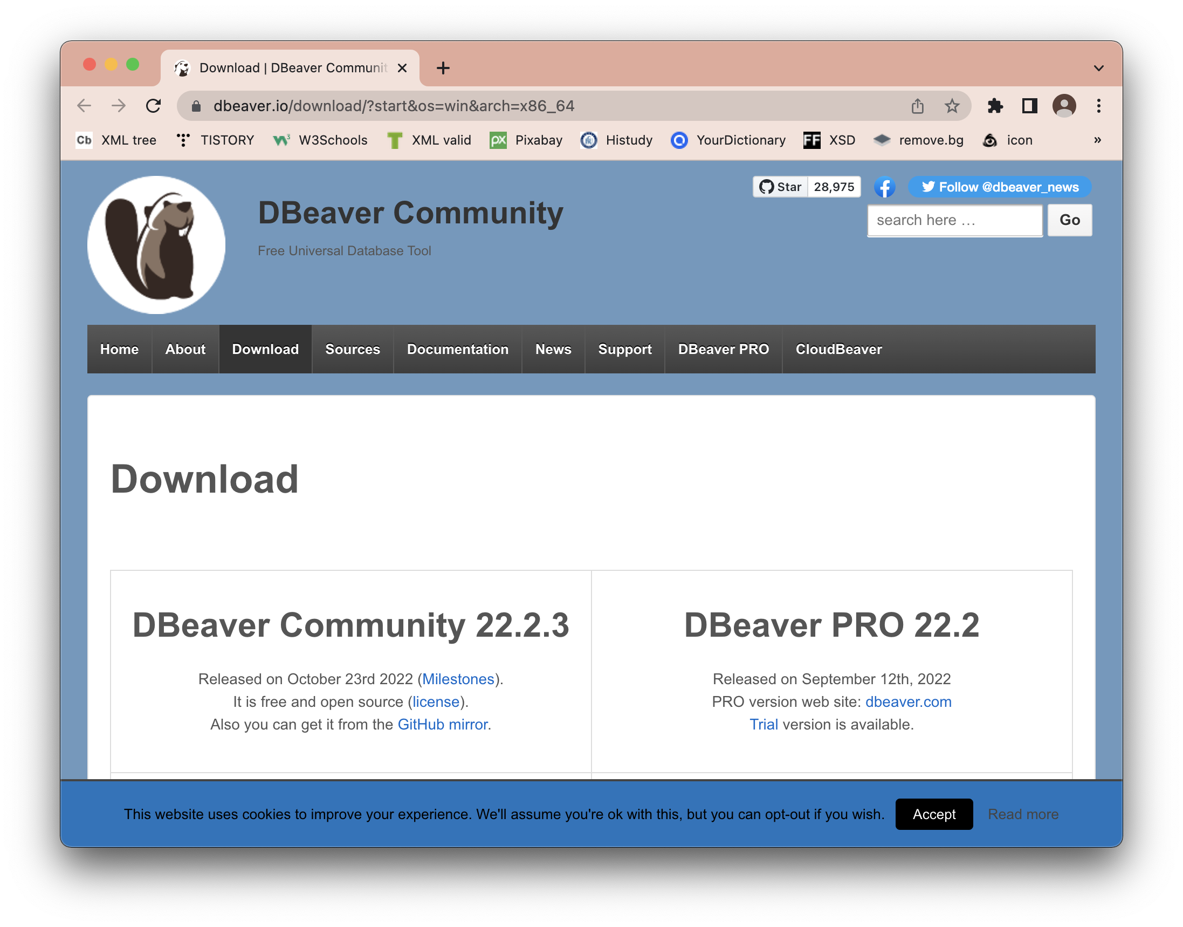The image size is (1183, 927).
Task: Open the Home menu item
Action: click(119, 349)
